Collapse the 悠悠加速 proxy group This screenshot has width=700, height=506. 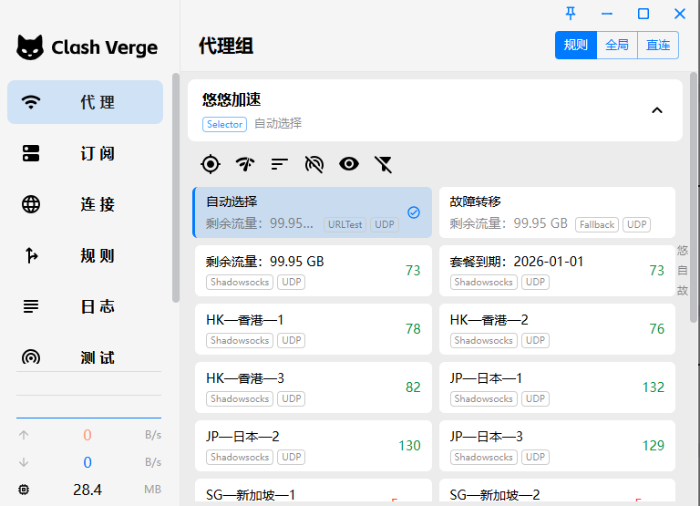[x=656, y=110]
